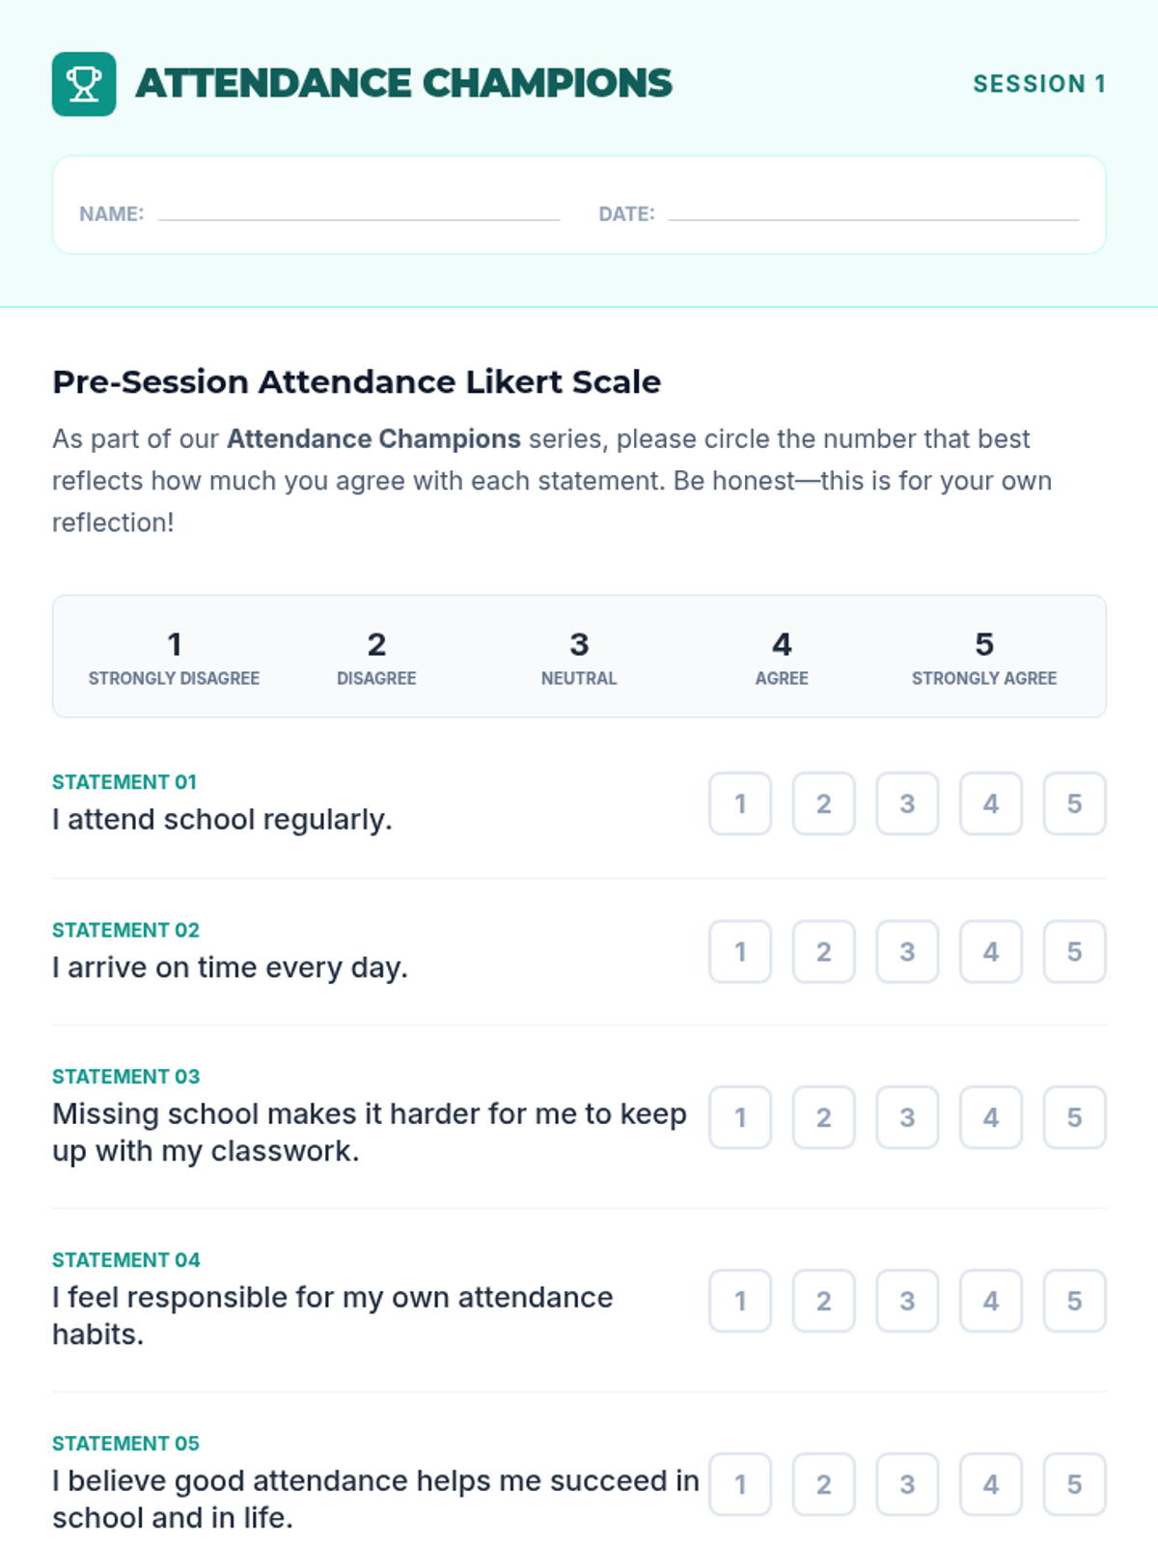This screenshot has width=1158, height=1545.
Task: Pick rating 5 for Statement 05
Action: pyautogui.click(x=1074, y=1484)
